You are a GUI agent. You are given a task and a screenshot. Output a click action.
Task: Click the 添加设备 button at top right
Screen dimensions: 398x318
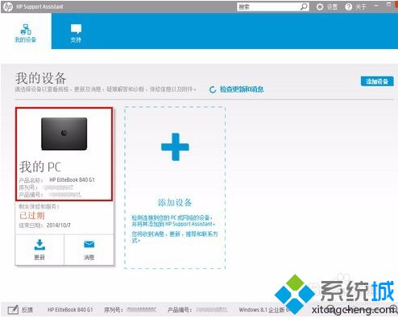[377, 81]
